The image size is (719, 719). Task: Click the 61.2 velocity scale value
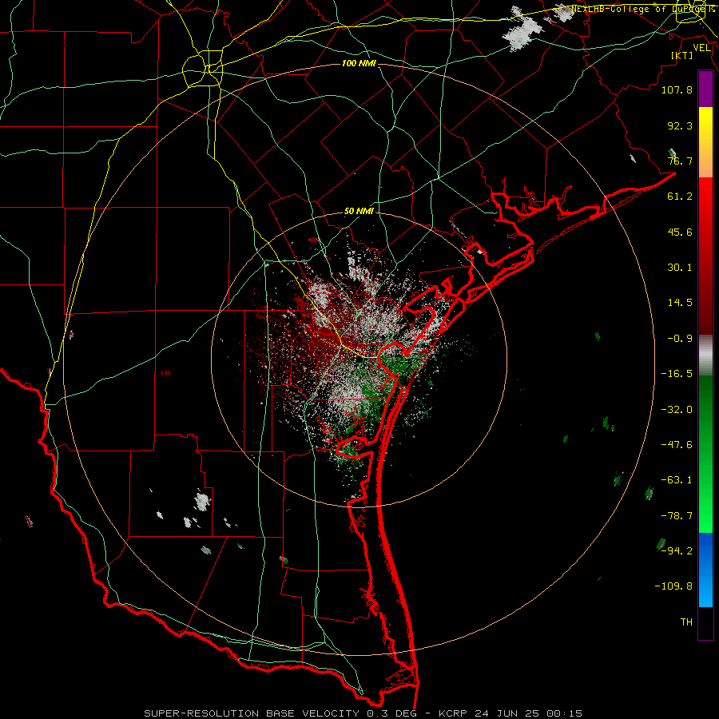(680, 197)
